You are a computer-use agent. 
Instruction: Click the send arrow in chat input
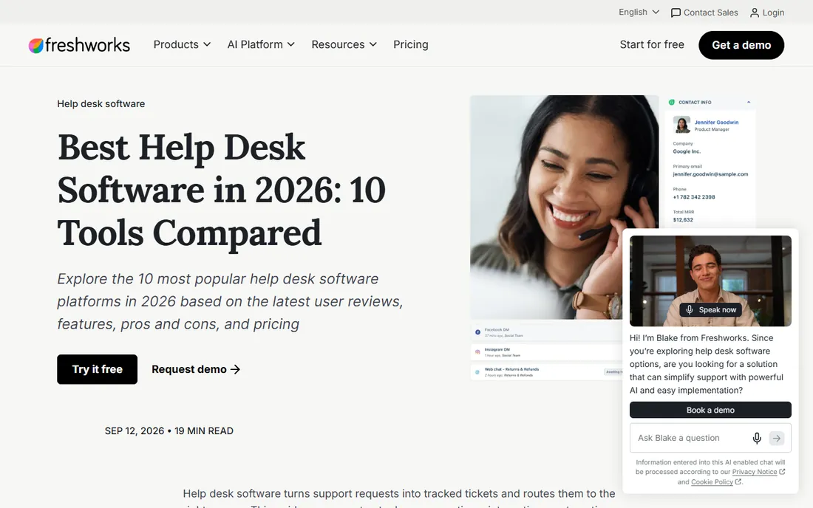[x=776, y=438]
